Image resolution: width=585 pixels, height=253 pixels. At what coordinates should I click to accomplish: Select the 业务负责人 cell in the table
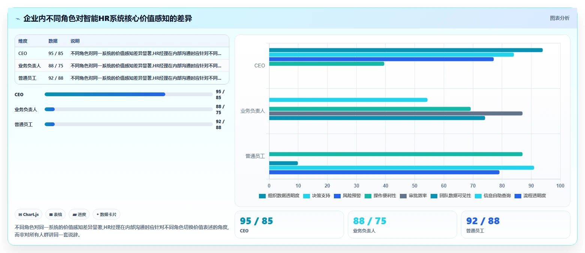[30, 66]
